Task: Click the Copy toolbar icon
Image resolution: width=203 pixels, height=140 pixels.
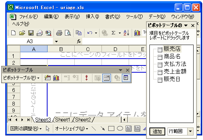Action: point(78,33)
